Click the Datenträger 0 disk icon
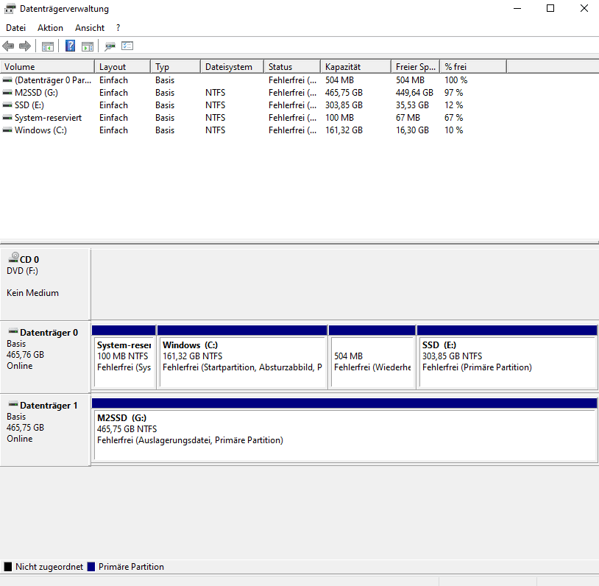 coord(13,331)
